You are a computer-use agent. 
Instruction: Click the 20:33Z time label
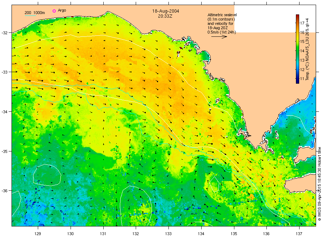[165, 16]
